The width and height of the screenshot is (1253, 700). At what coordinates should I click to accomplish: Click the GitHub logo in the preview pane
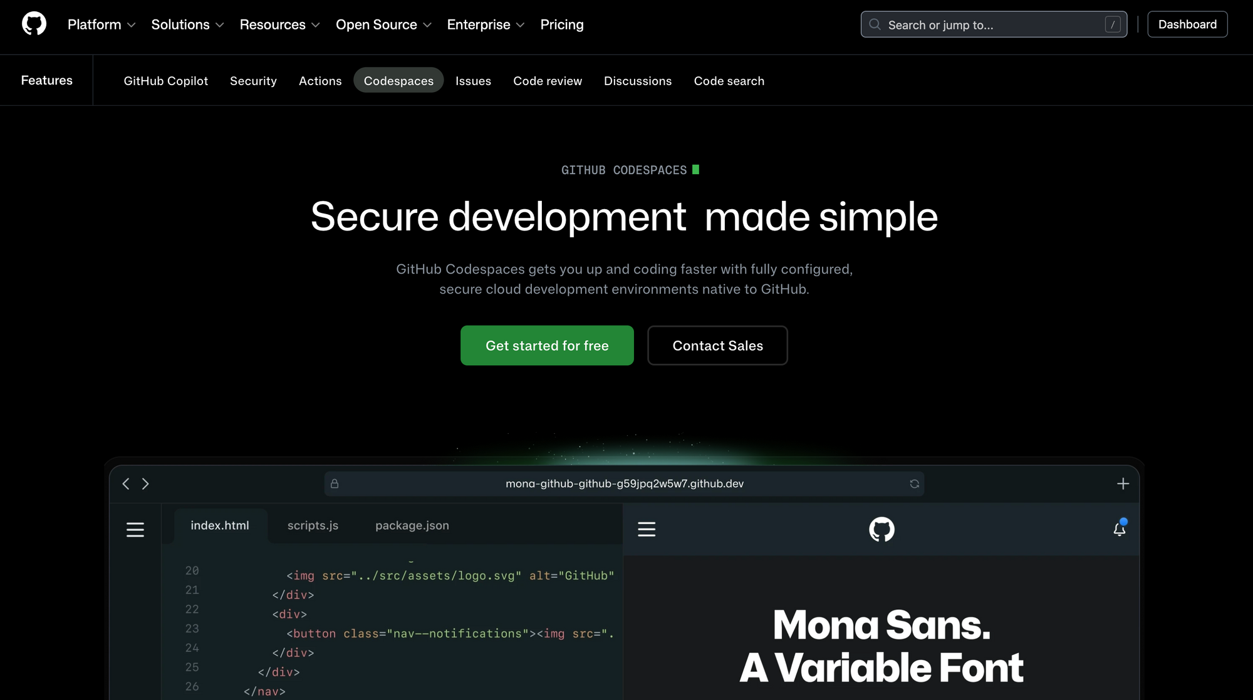[x=881, y=529]
